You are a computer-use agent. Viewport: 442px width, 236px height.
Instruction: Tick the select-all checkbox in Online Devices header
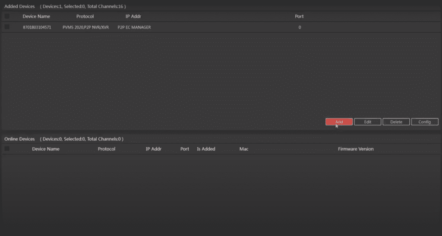click(7, 149)
